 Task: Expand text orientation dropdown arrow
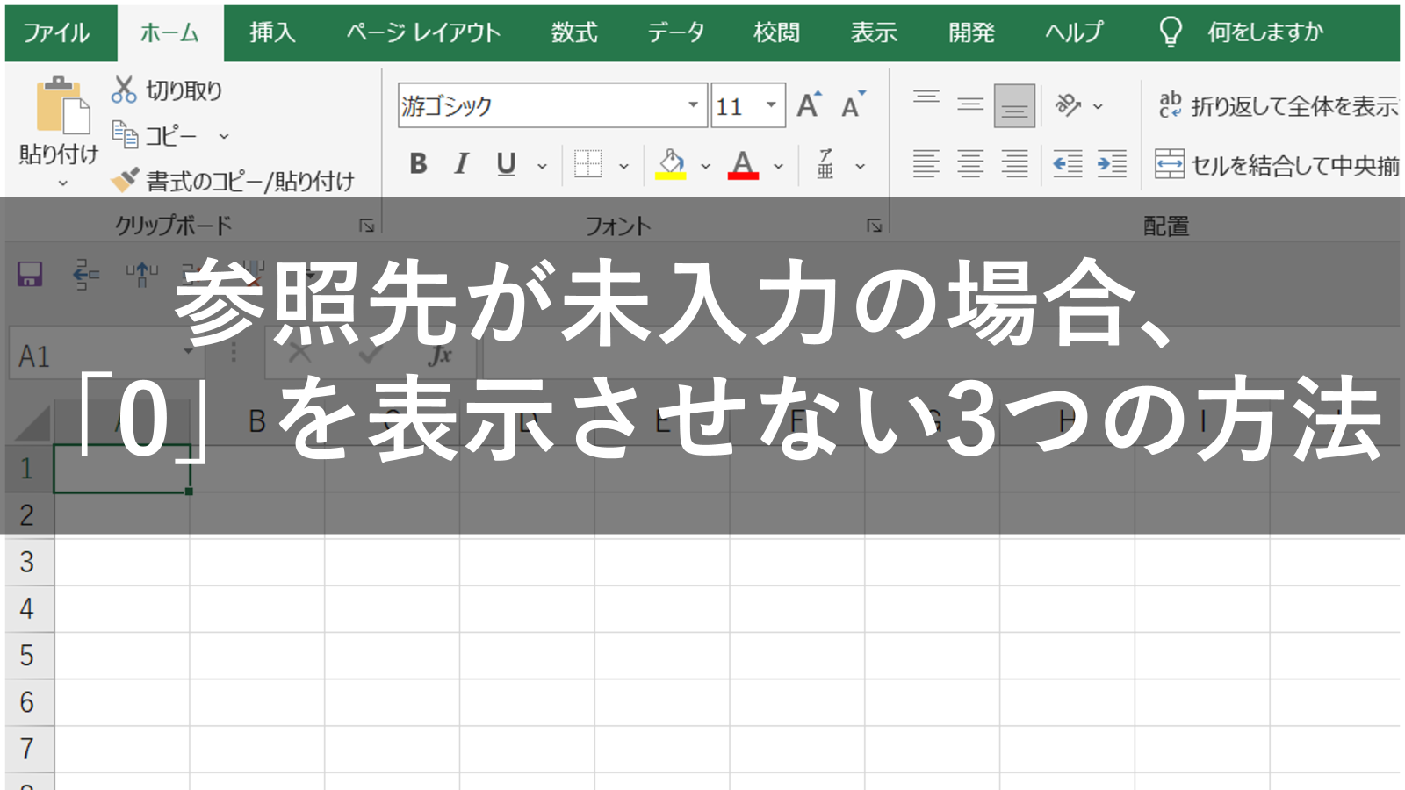(x=1098, y=106)
